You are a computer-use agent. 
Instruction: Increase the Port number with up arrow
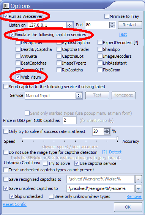click(x=112, y=24)
